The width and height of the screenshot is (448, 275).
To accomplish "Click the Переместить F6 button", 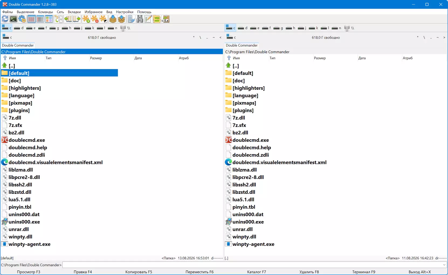I will [x=199, y=272].
